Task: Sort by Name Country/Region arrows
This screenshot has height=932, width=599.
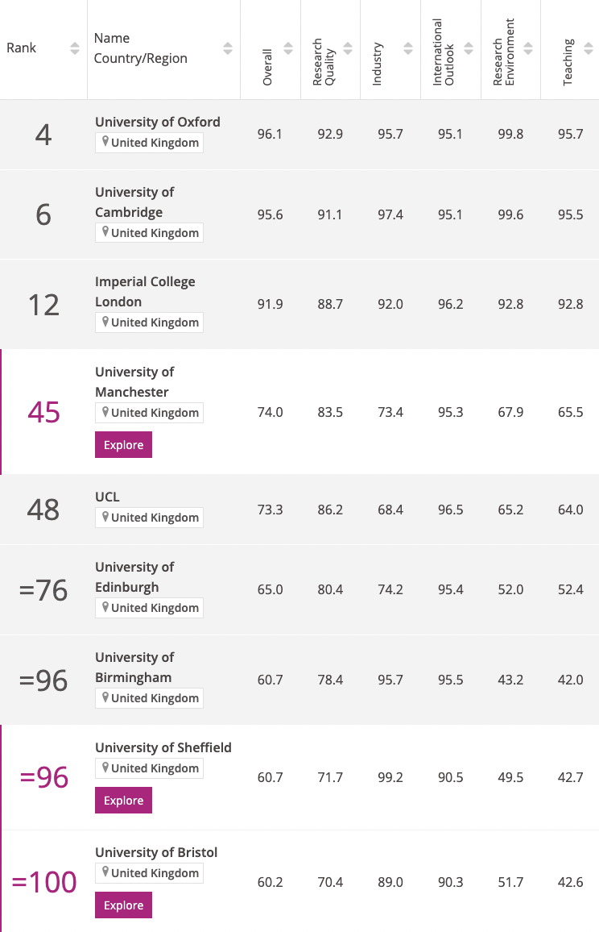Action: 228,48
